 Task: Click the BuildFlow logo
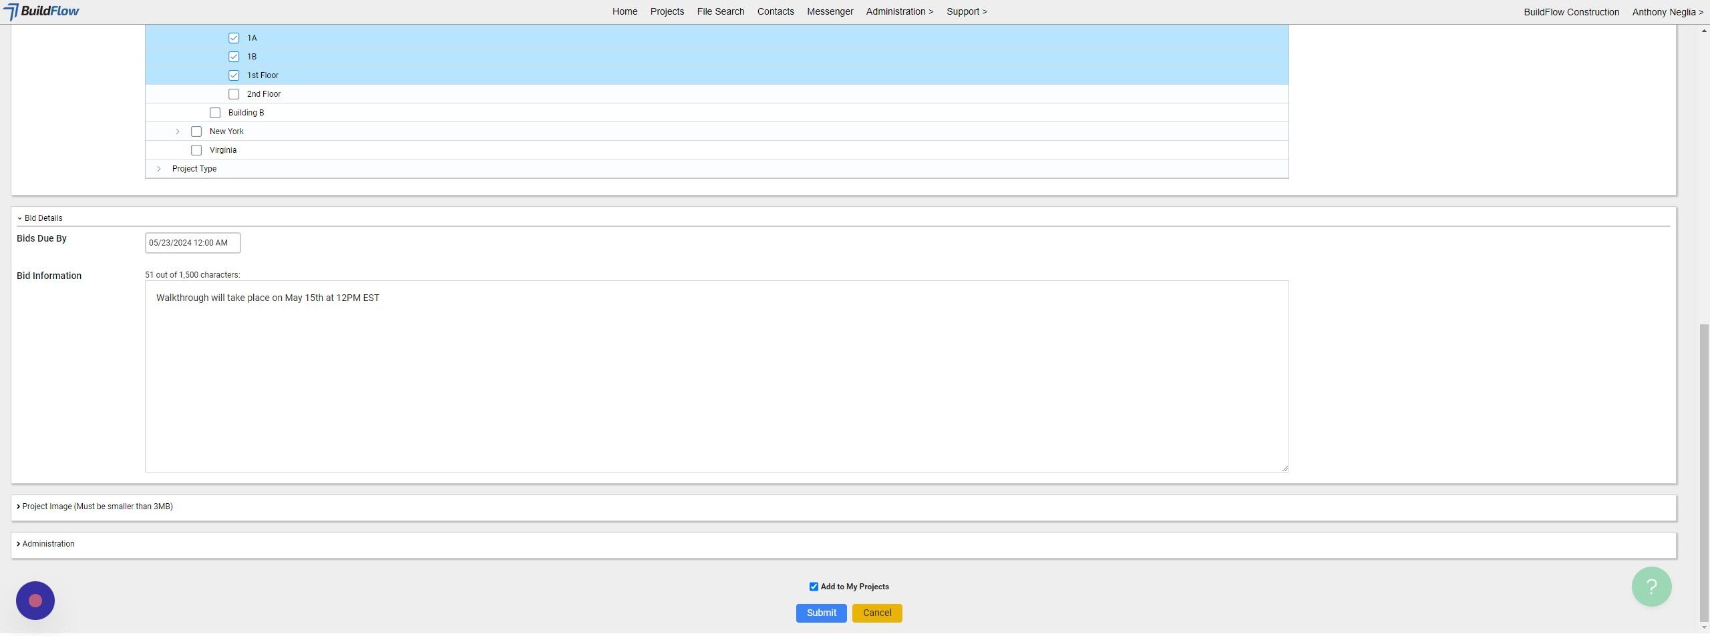pyautogui.click(x=41, y=11)
